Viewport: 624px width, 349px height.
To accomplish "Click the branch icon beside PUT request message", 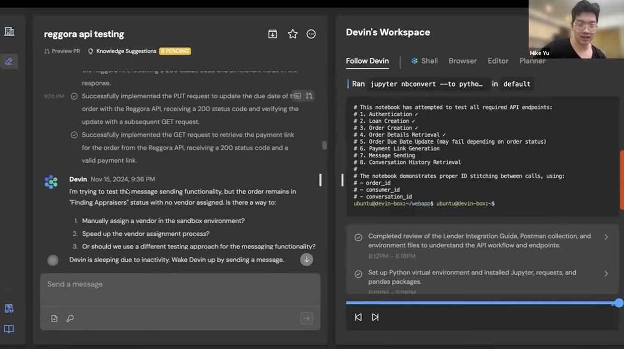I will point(309,96).
